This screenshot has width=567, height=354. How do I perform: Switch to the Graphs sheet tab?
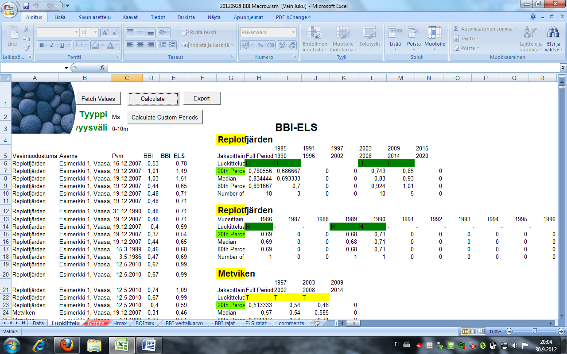coord(96,323)
